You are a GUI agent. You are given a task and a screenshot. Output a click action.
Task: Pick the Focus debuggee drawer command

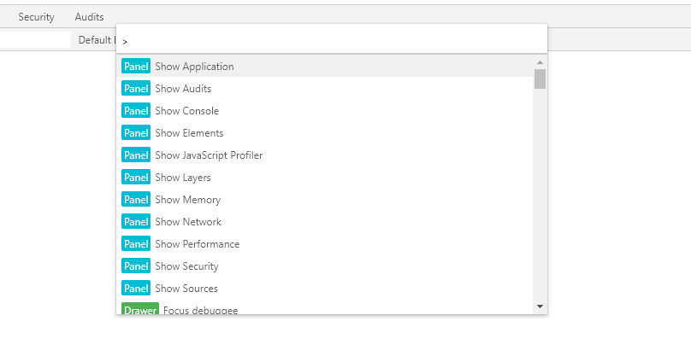click(200, 310)
